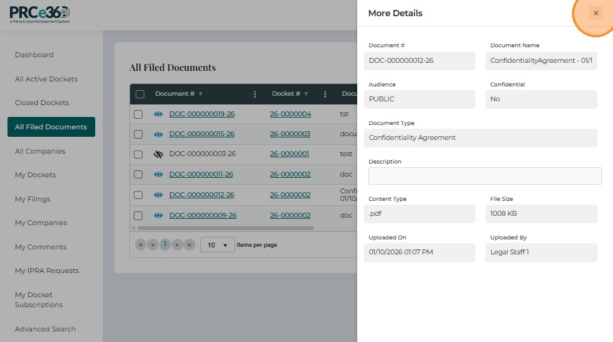Click the Docket # column header
This screenshot has width=613, height=342.
pos(286,94)
